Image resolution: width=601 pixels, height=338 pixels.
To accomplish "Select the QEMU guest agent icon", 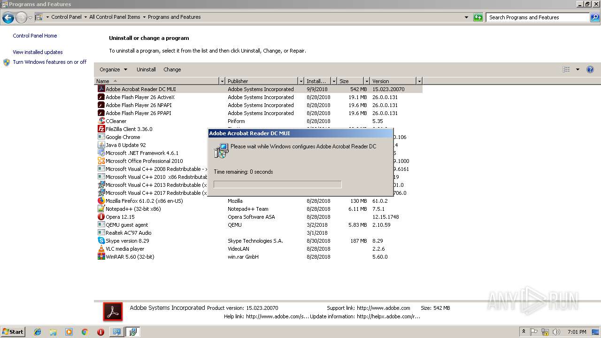I will click(x=101, y=225).
